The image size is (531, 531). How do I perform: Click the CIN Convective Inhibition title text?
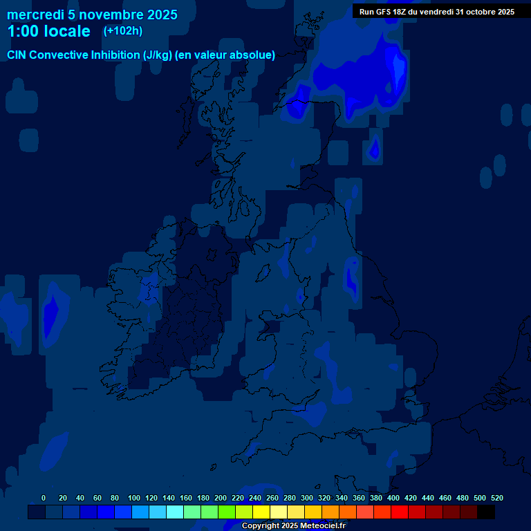click(141, 55)
